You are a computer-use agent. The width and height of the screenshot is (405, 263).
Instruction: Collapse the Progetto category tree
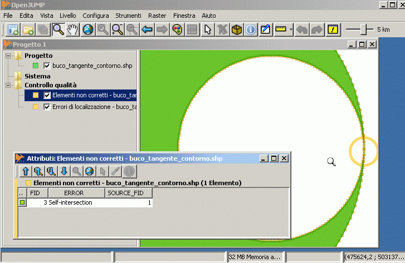(8, 56)
